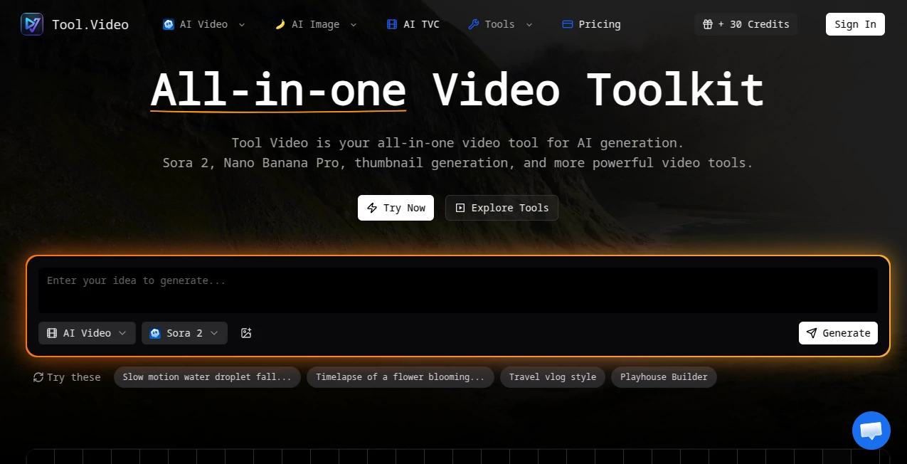Click the Try these label text
Viewport: 907px width, 464px height.
[74, 377]
